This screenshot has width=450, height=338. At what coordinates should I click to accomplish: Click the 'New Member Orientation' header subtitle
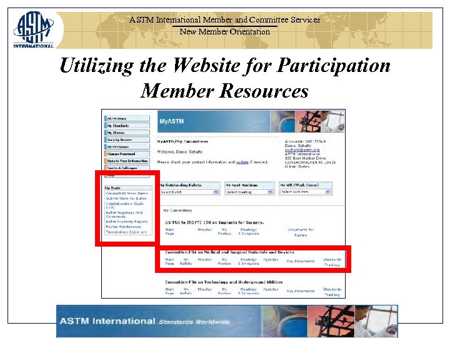coord(225,32)
